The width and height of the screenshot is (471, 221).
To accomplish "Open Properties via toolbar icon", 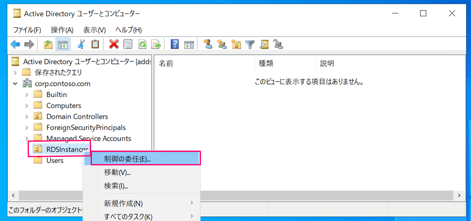I will tap(128, 45).
